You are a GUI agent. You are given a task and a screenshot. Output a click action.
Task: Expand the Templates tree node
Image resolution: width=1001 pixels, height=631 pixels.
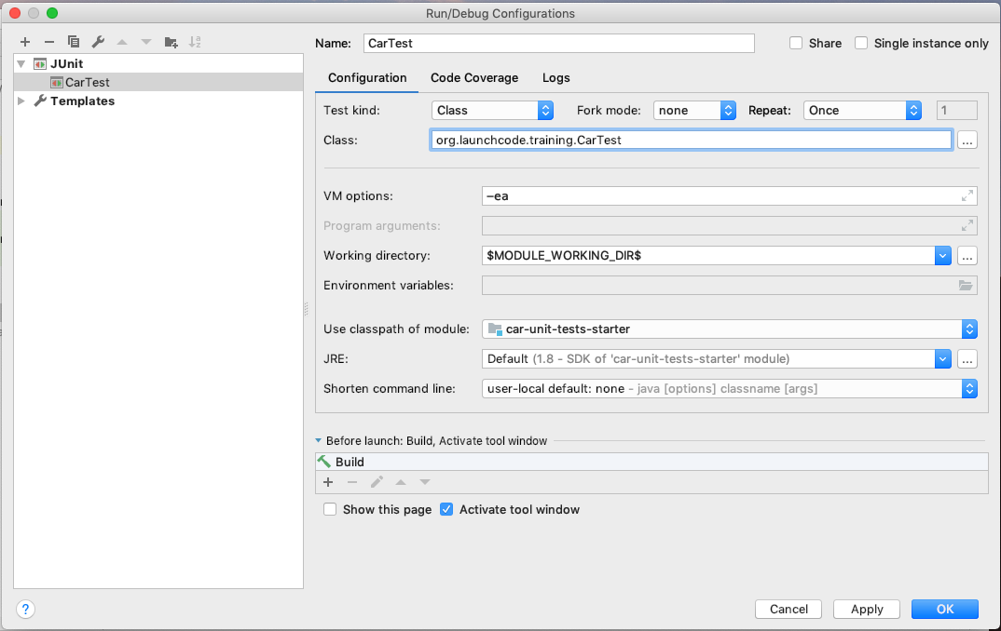[22, 101]
